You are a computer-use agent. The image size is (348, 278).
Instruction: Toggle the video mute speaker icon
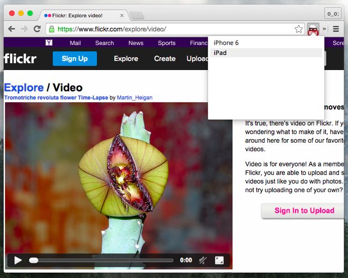click(203, 260)
